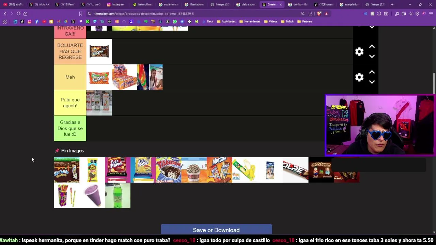The width and height of the screenshot is (436, 245).
Task: Select the Chomp chocolate image in BOLUARTE tier
Action: [x=99, y=51]
